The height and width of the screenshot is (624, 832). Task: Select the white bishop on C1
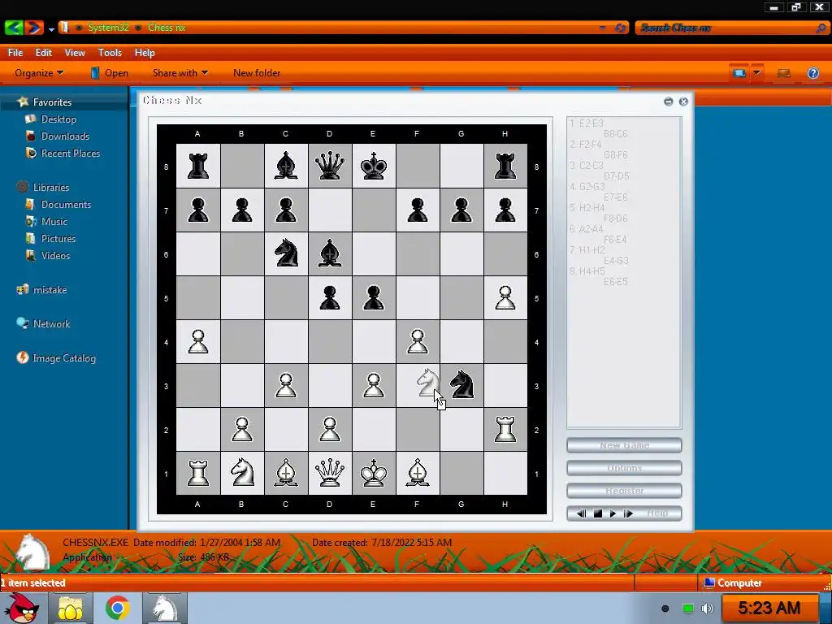(286, 473)
